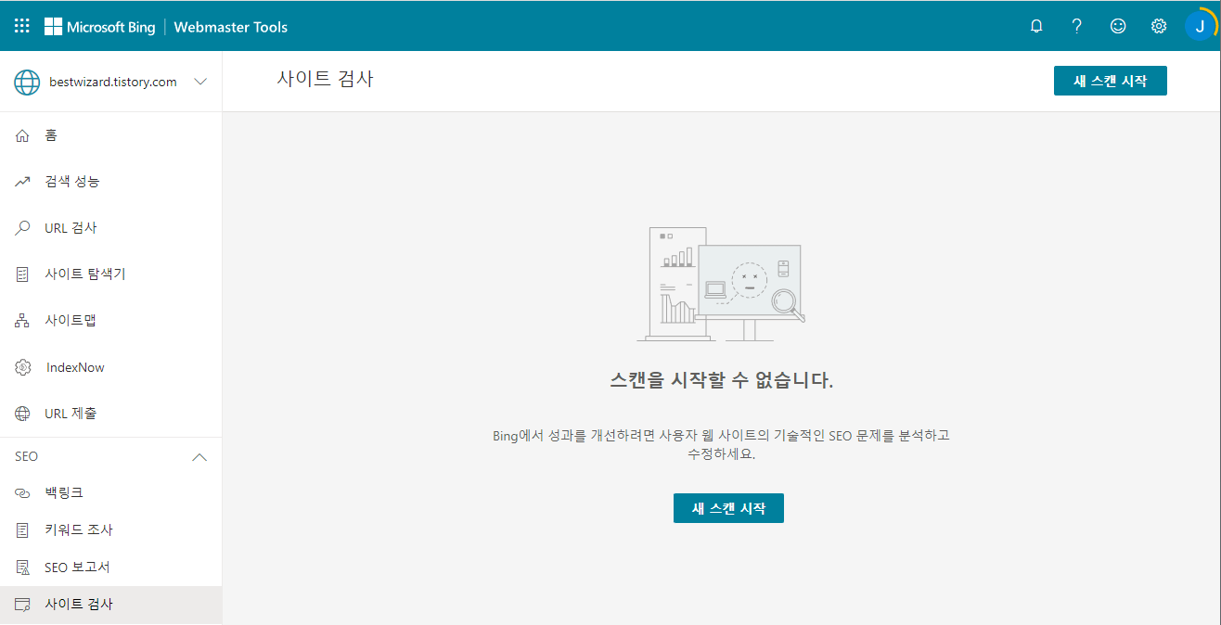Image resolution: width=1221 pixels, height=625 pixels.
Task: Collapse the SEO section in the sidebar
Action: 199,456
